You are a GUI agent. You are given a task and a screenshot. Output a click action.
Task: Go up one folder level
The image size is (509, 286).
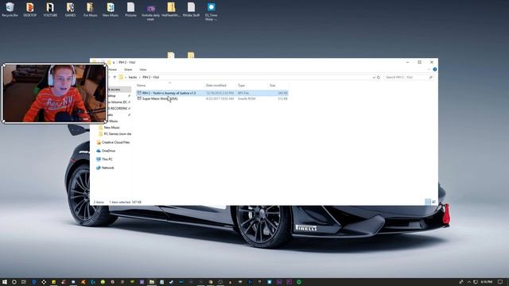[115, 77]
